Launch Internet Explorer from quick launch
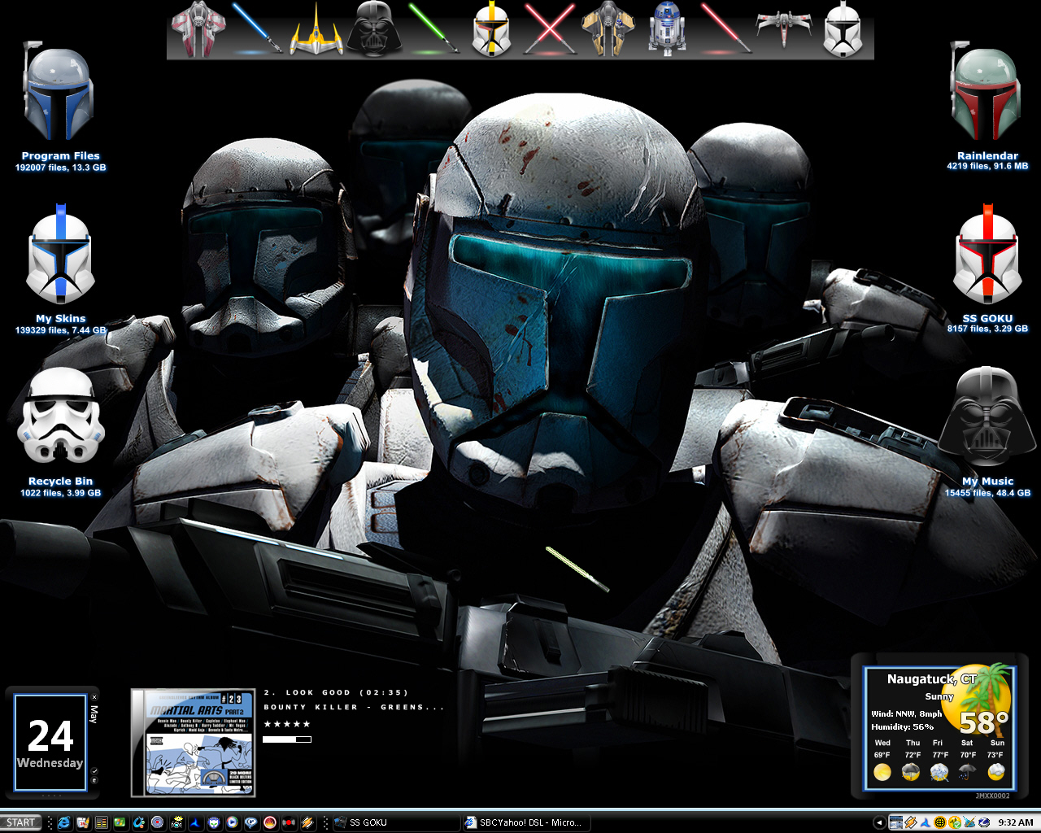 (x=63, y=822)
